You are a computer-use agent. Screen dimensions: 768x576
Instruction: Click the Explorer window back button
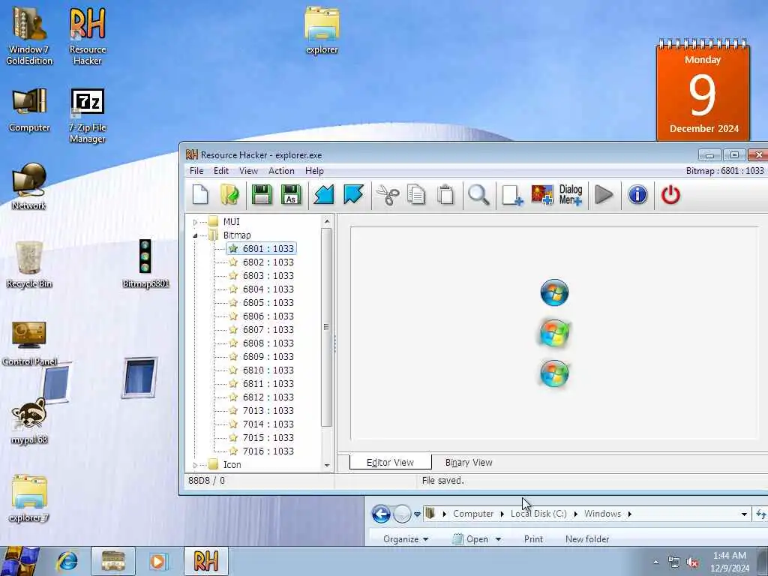381,514
